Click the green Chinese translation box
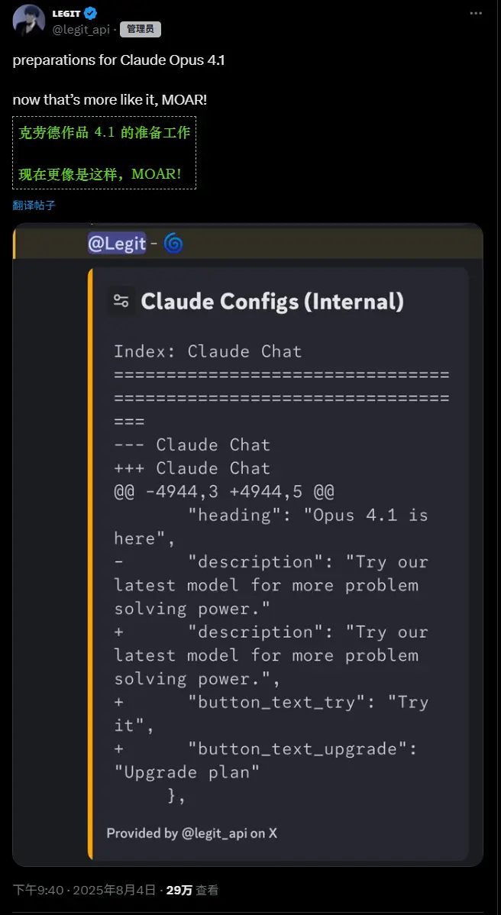 [105, 153]
